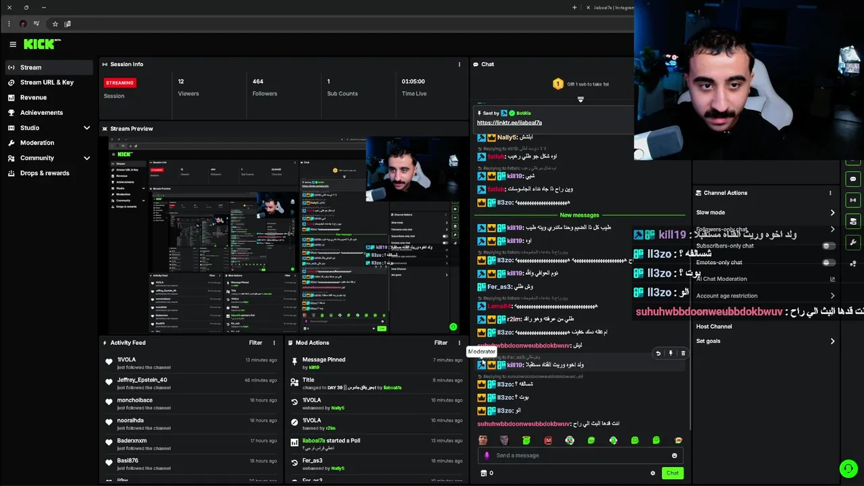Reply to the hovered kill19 message
Viewport: 864px width, 486px height.
658,353
